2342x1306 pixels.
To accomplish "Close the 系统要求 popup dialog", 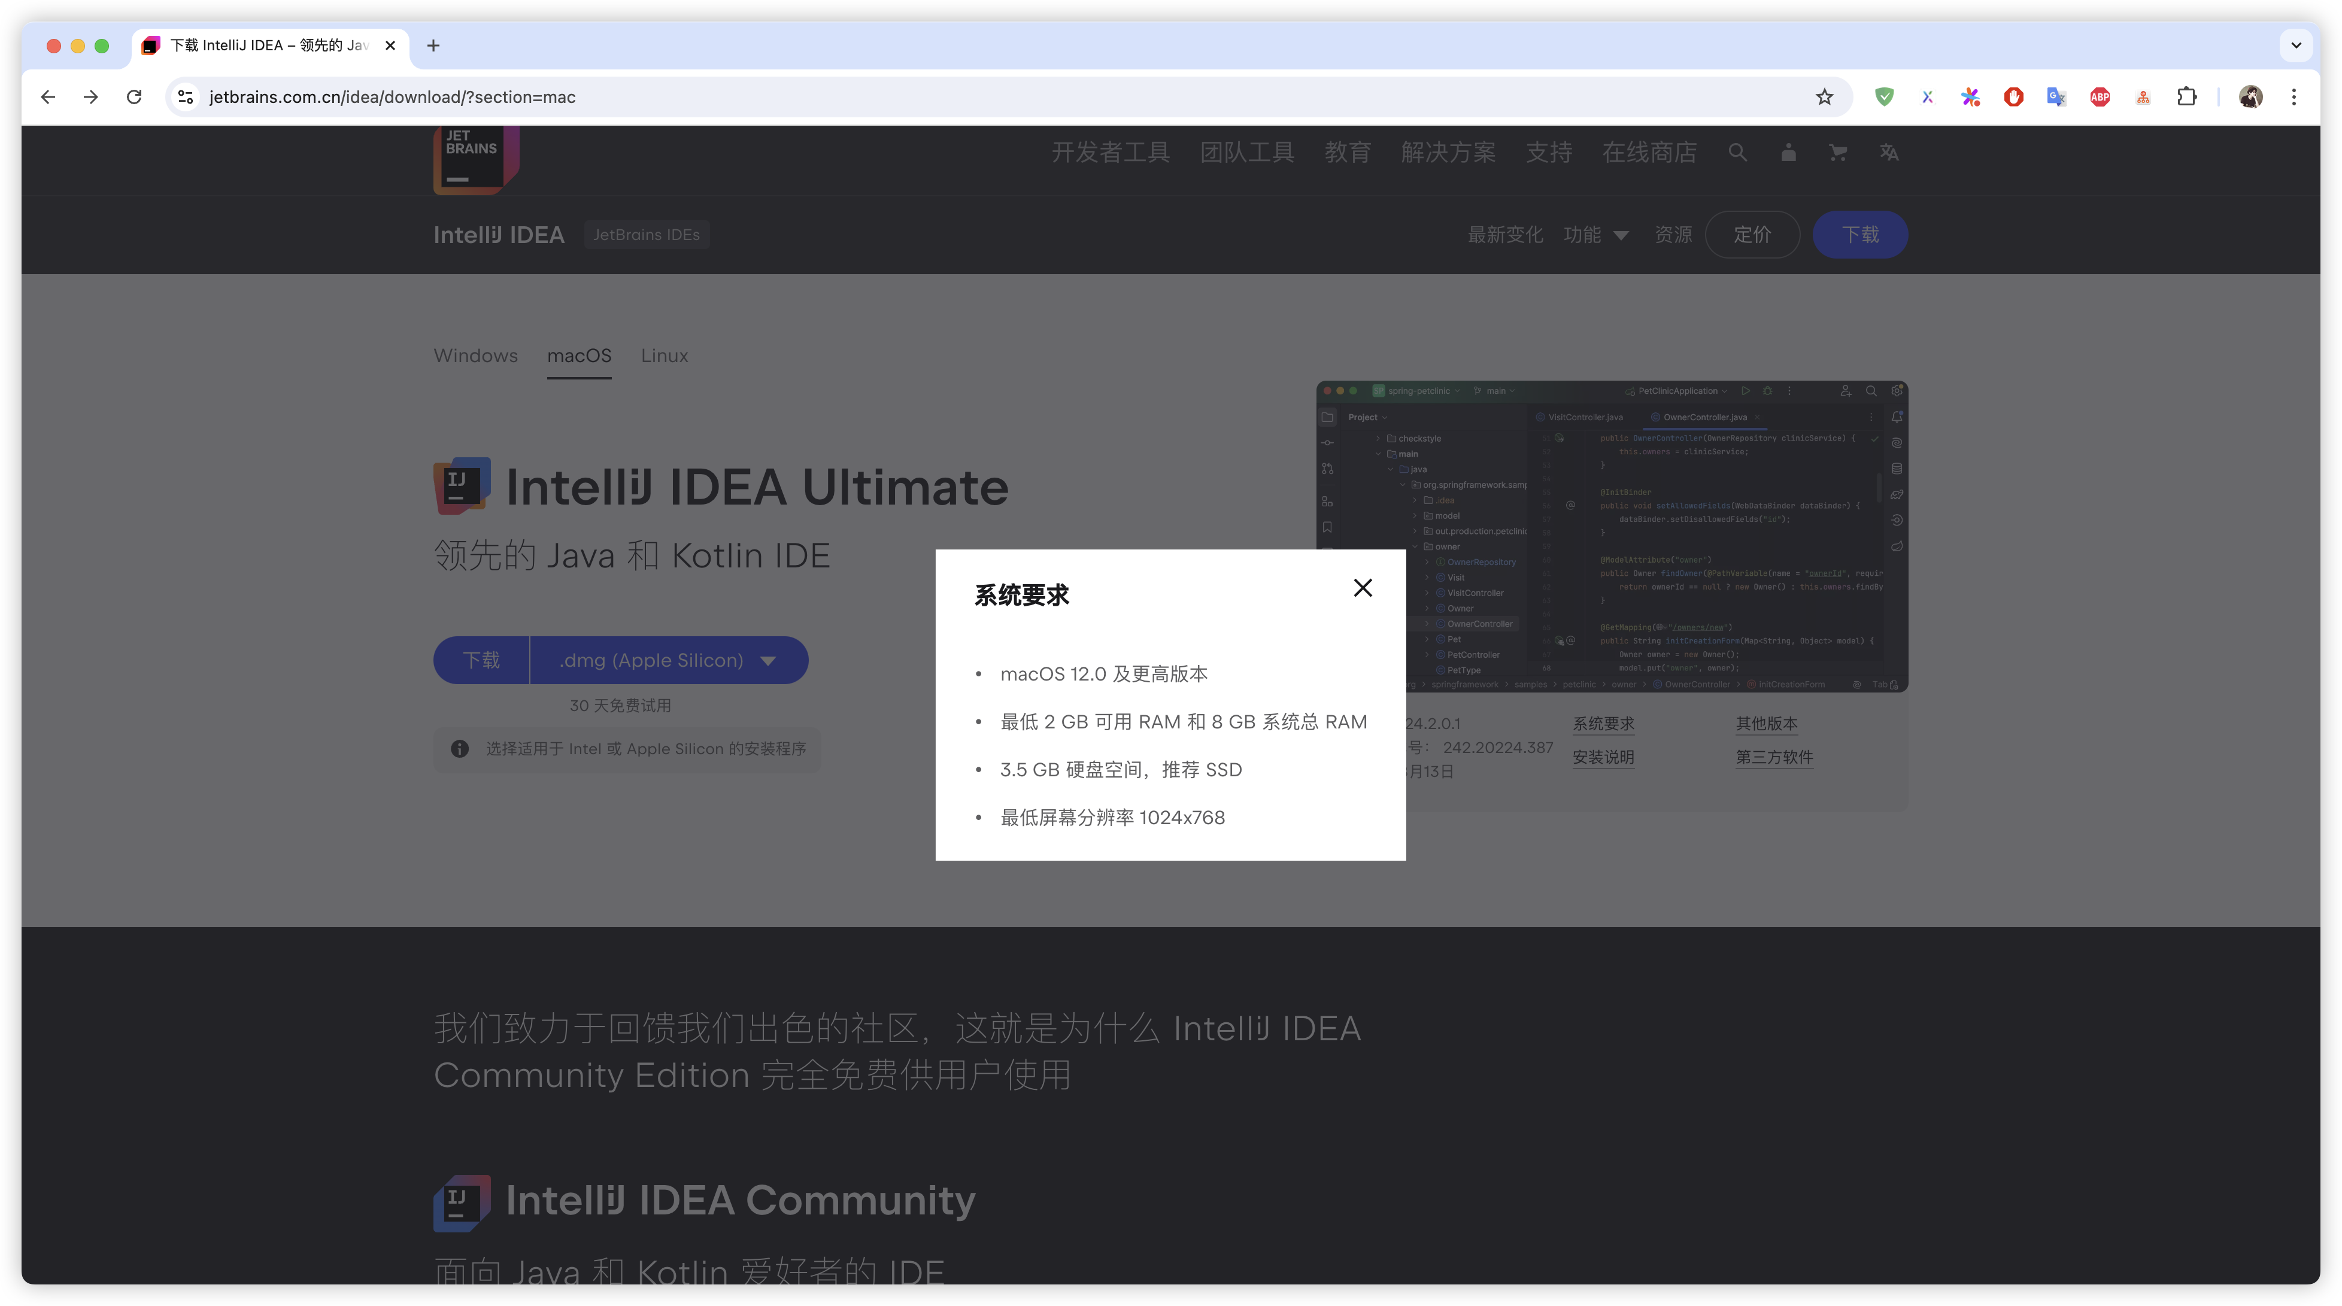I will pos(1362,588).
